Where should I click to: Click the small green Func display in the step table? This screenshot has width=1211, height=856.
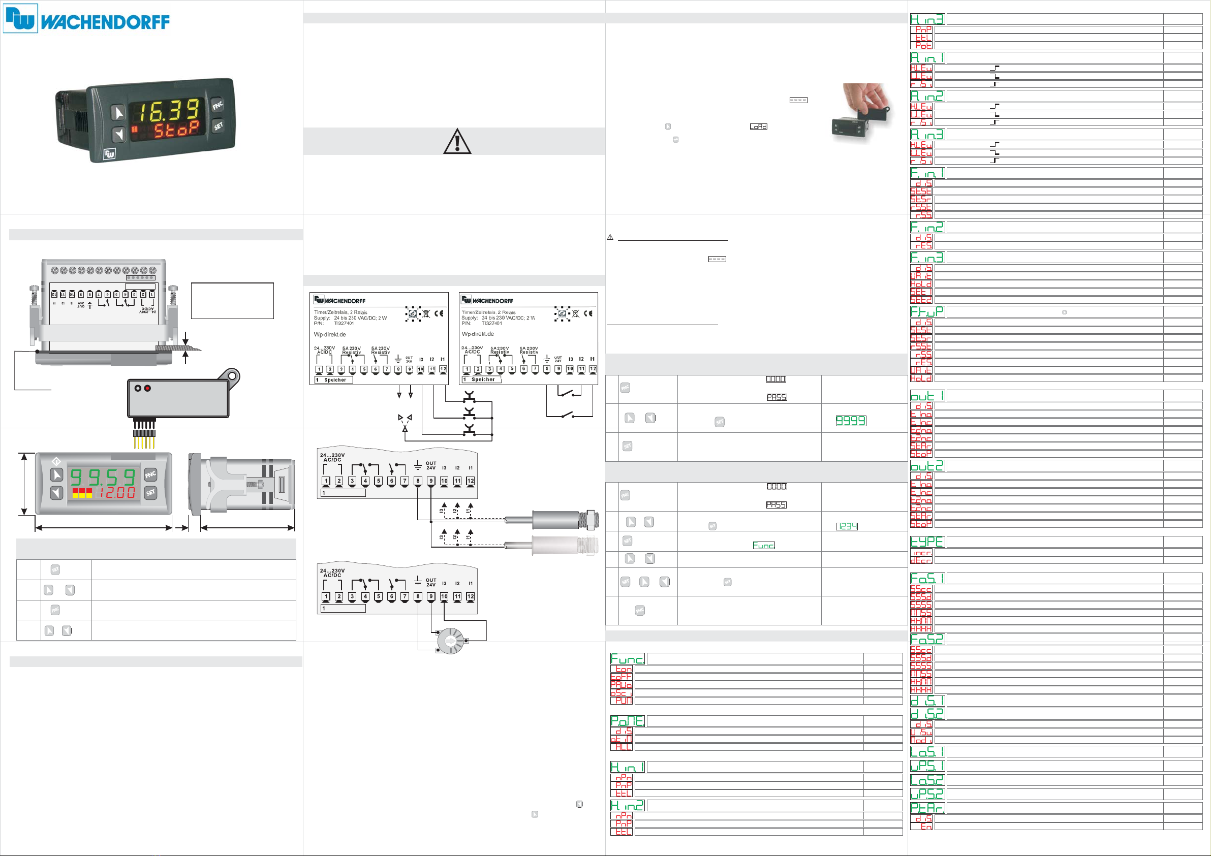click(x=764, y=545)
